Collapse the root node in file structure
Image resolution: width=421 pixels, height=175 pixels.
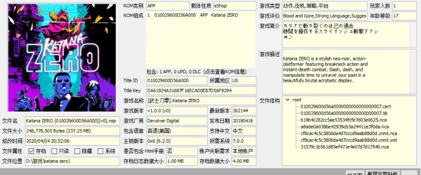point(288,100)
